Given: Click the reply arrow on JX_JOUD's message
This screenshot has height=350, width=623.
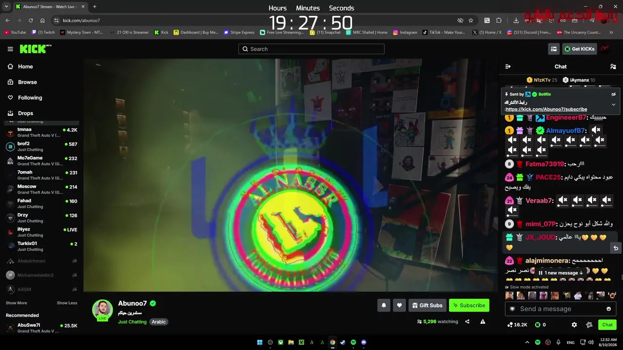Looking at the screenshot, I should click(616, 248).
